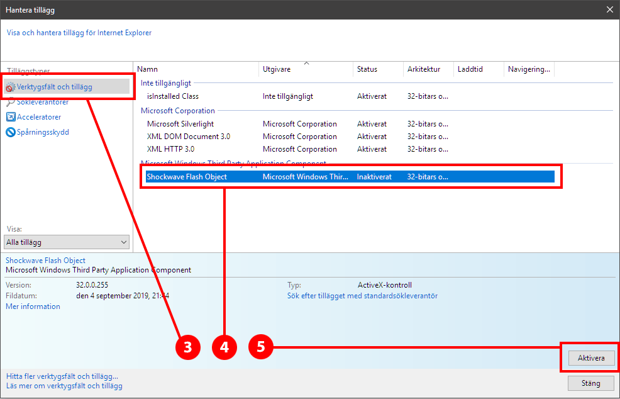
Task: Click the Stäng button
Action: coord(590,383)
